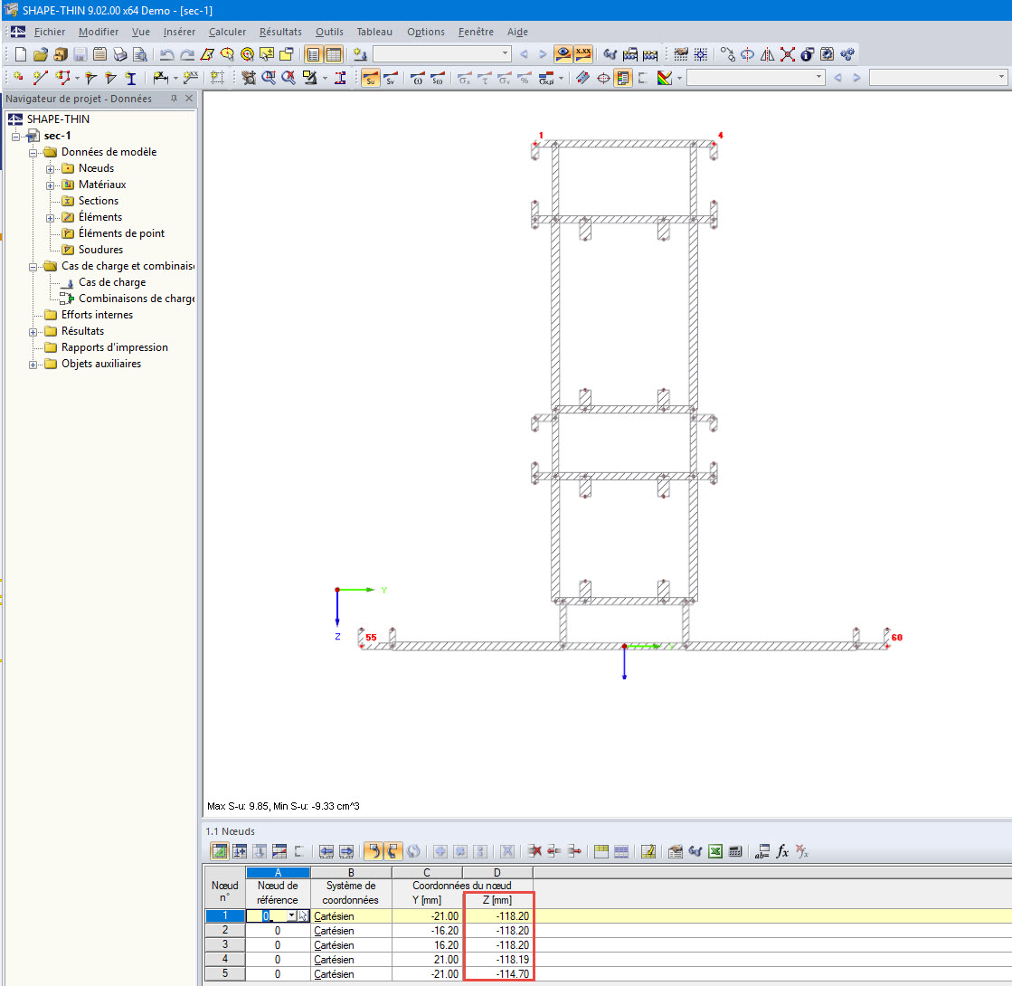Collapse the Cas de charge et combinaisons folder

[x=33, y=267]
